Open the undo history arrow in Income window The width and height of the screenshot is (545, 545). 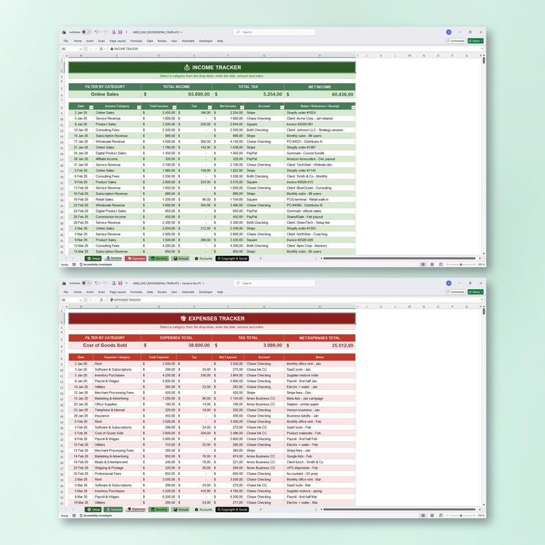coord(100,32)
